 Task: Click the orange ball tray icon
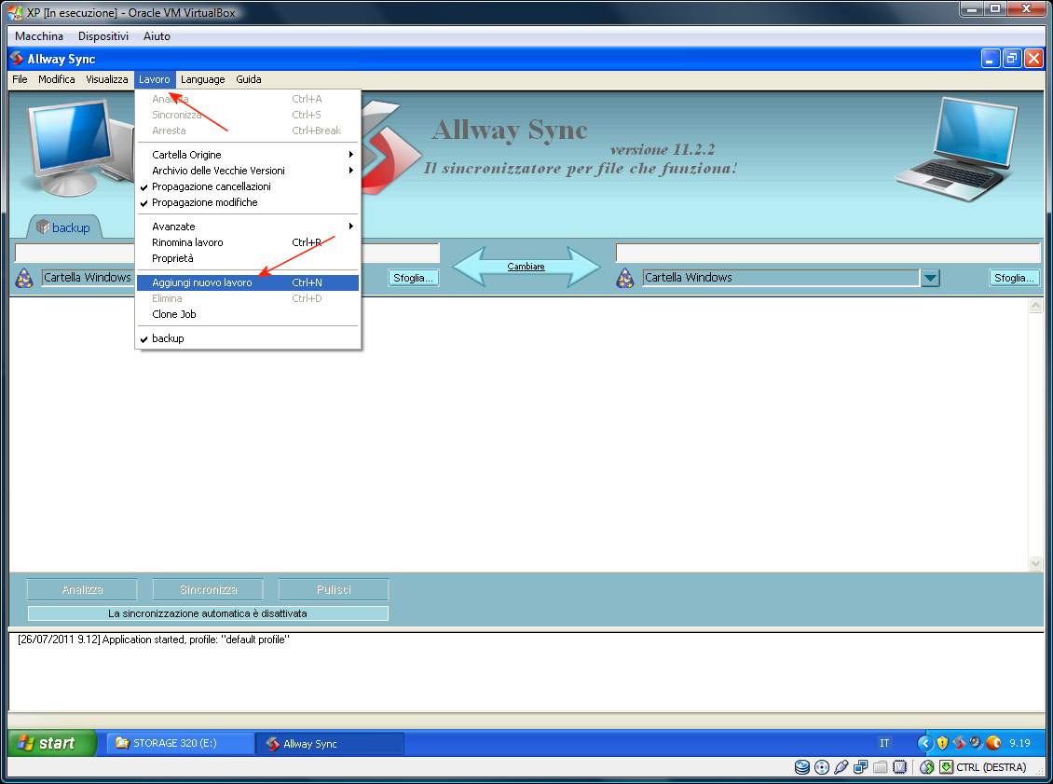[993, 743]
